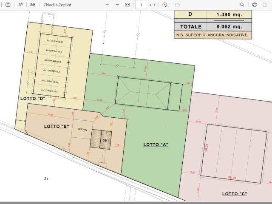
Task: Zoom in with the plus icon
Action: 117,5
